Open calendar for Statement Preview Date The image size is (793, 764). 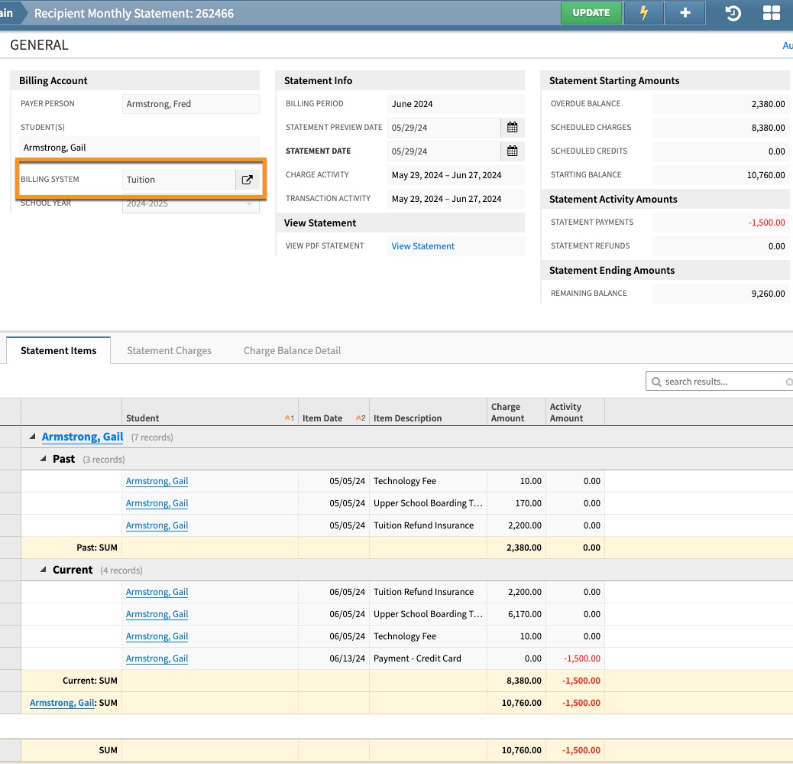pos(513,128)
